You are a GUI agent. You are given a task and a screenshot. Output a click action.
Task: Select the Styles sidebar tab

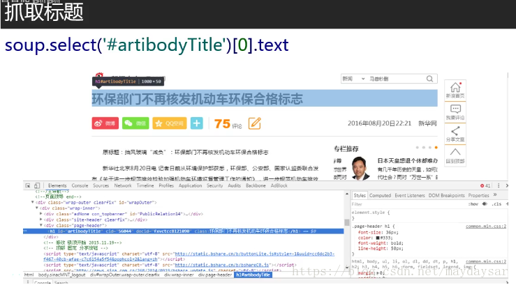pyautogui.click(x=360, y=195)
